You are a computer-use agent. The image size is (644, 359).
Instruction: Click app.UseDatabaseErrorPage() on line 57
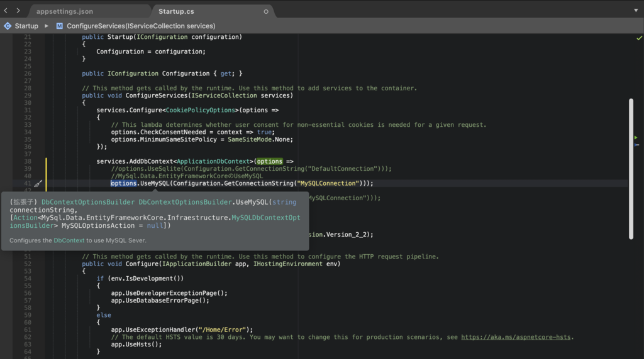158,301
